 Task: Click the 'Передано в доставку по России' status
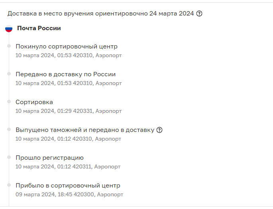[66, 74]
